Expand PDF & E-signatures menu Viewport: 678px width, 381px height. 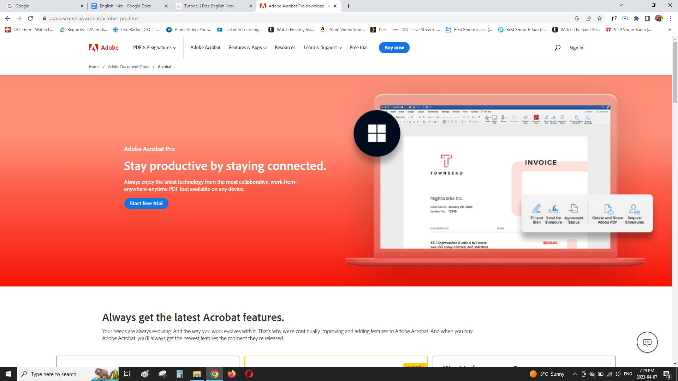tap(154, 48)
